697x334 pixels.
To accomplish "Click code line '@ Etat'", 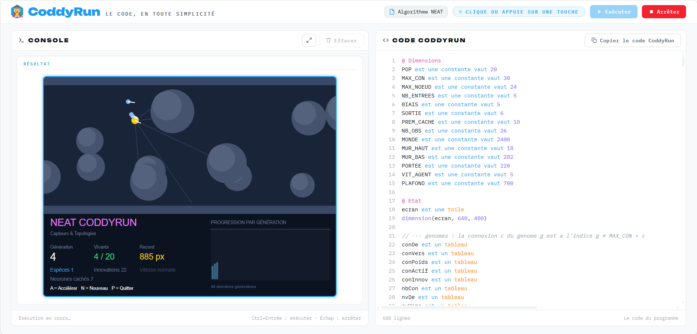I will (x=412, y=201).
